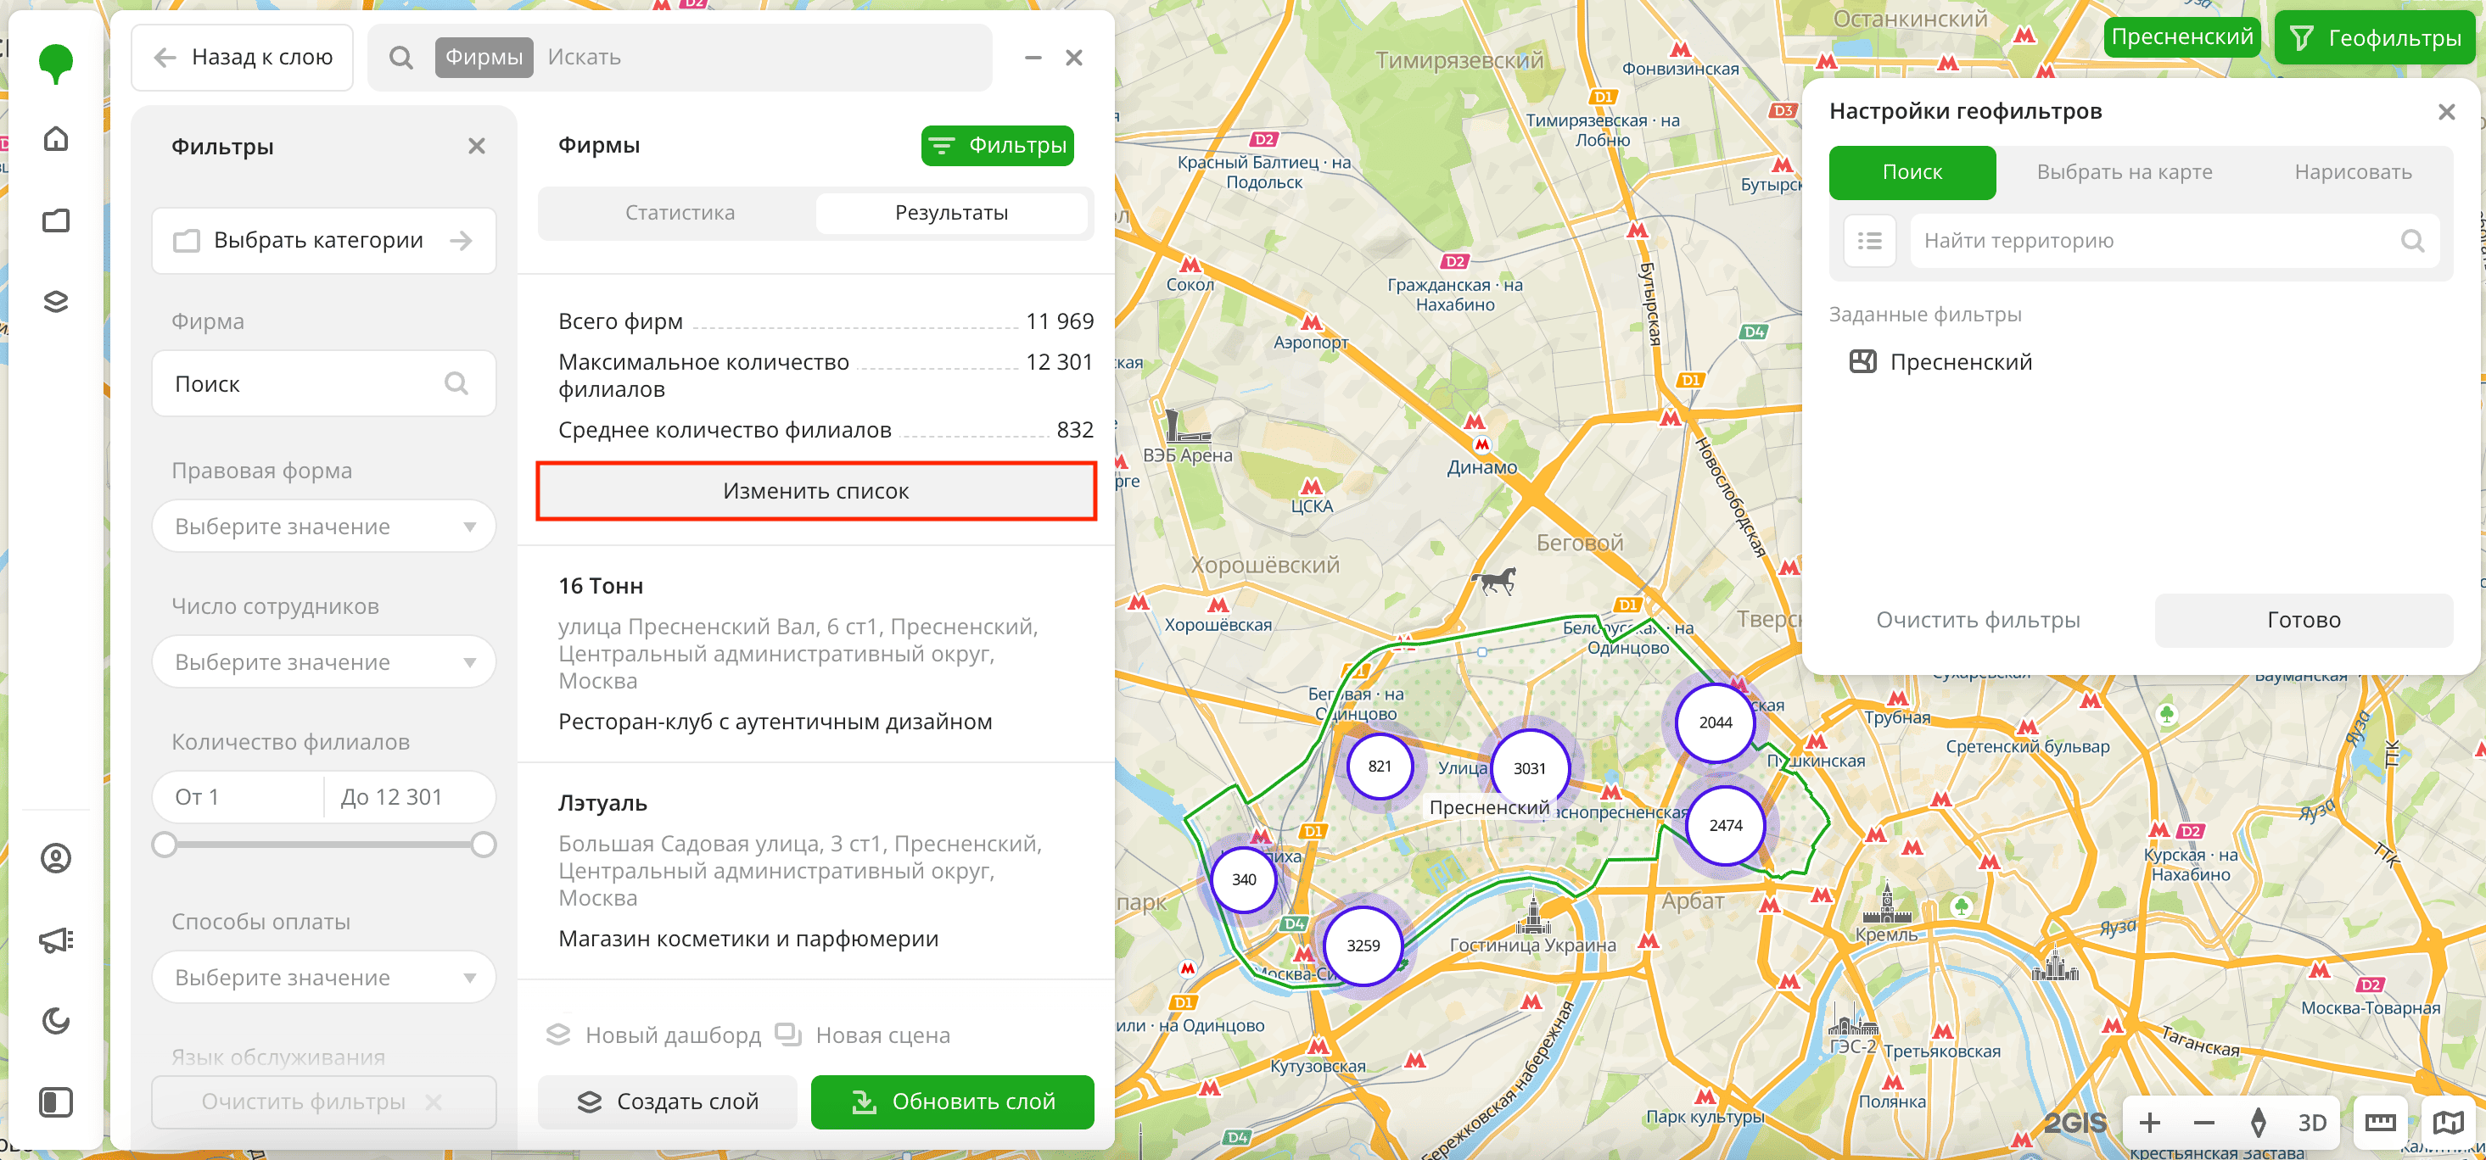Reset map orientation with the compass icon

[x=2259, y=1124]
